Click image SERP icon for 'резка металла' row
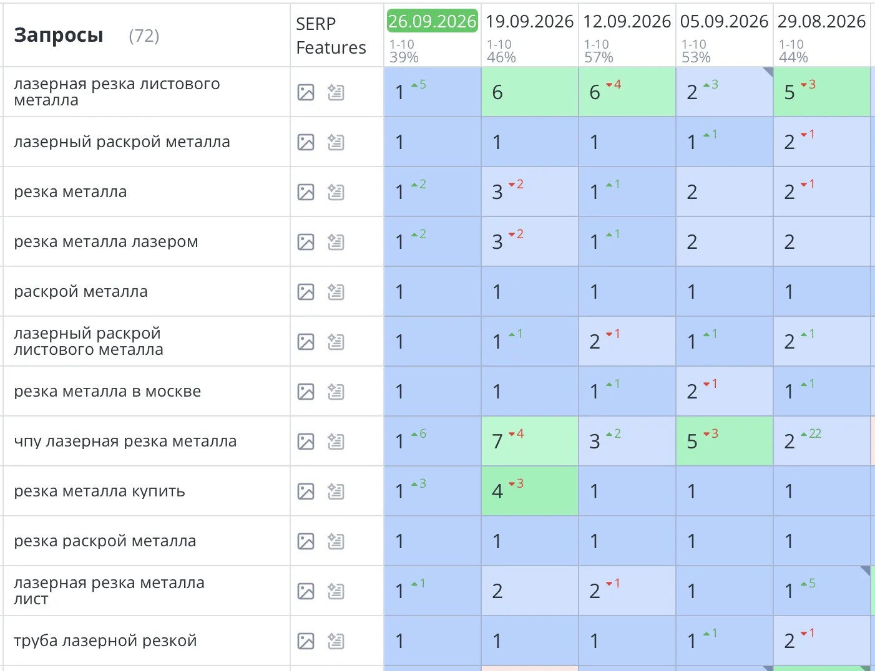Viewport: 875px width, 671px height. pos(306,192)
